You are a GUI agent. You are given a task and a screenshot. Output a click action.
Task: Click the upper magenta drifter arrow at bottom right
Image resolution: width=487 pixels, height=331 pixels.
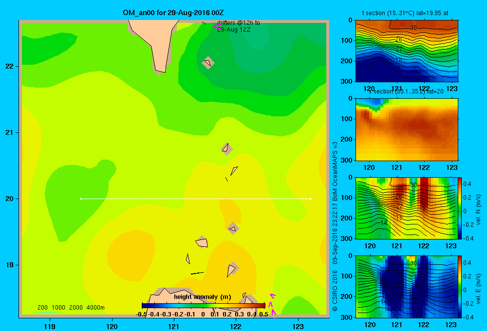tap(273, 295)
